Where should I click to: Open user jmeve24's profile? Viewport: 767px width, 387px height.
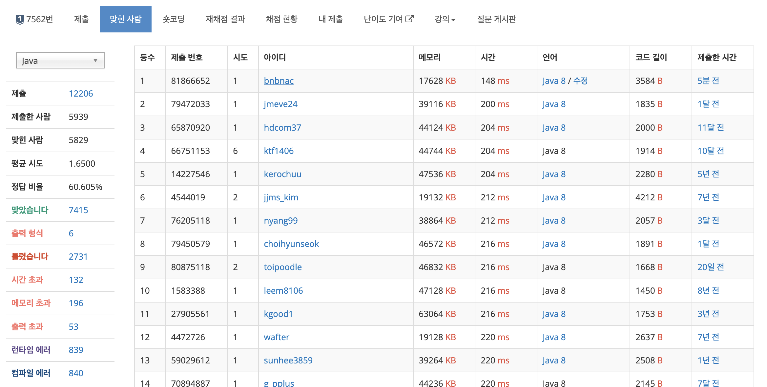click(x=281, y=104)
